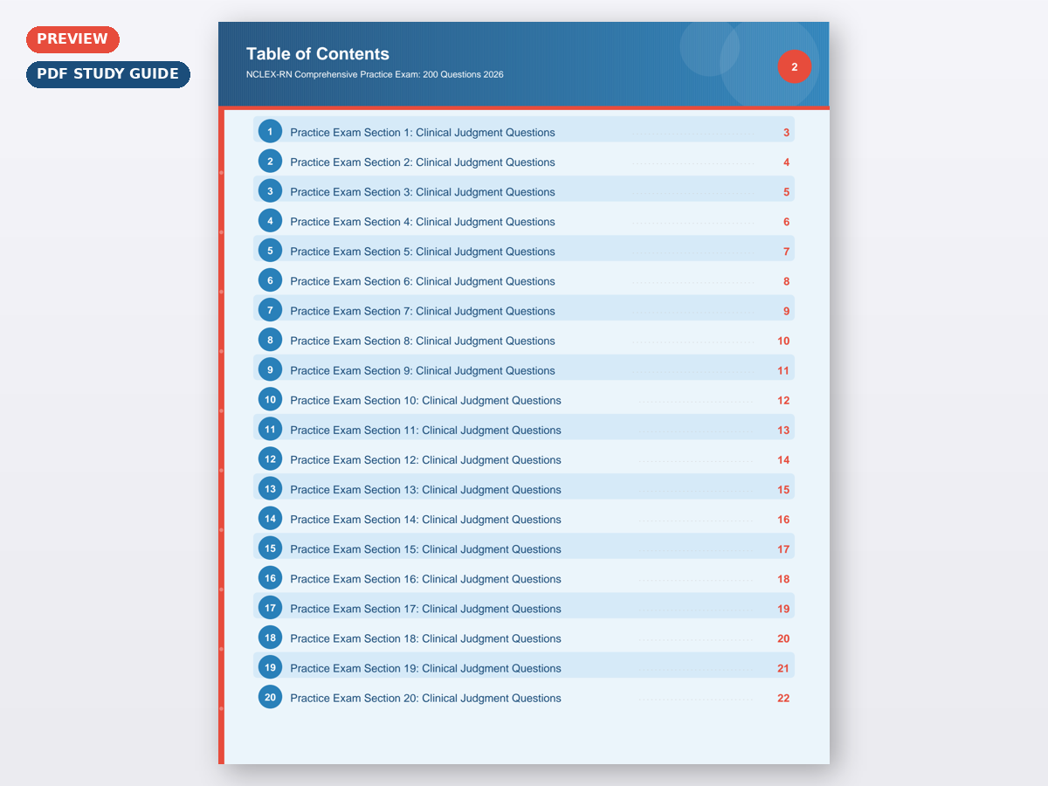Open Practice Exam Section 19 entry
1048x786 pixels.
click(425, 668)
